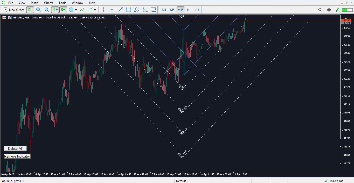Select the equidistant channel tool

coord(137,10)
